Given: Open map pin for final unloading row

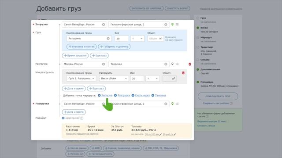Looking at the screenshot, I should click(x=172, y=104).
